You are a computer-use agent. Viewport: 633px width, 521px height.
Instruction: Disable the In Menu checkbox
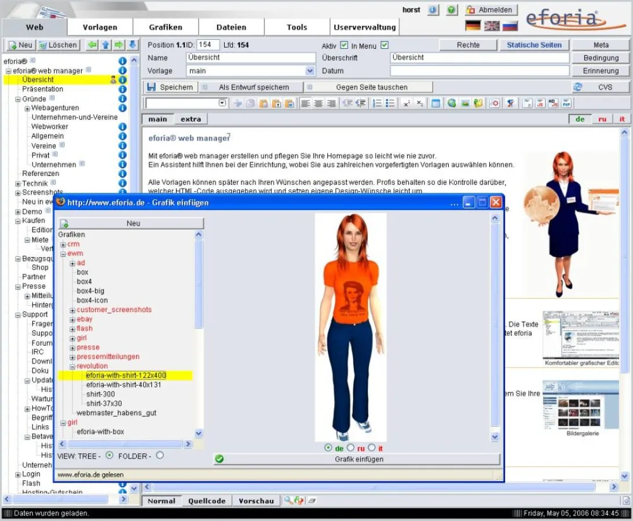(385, 45)
